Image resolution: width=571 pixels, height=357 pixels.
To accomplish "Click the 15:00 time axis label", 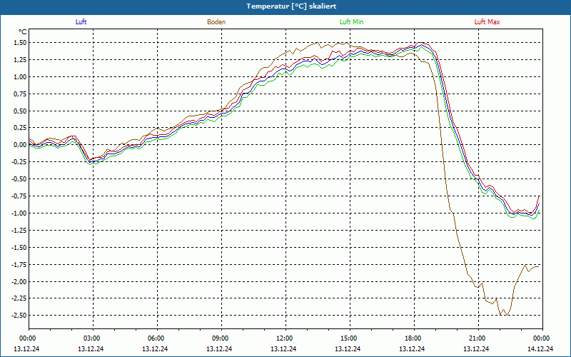I will coord(349,338).
